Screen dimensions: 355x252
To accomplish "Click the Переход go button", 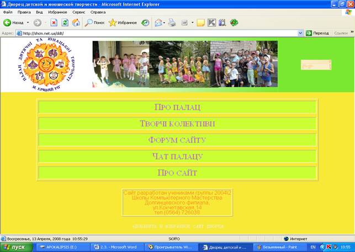I will click(x=317, y=33).
